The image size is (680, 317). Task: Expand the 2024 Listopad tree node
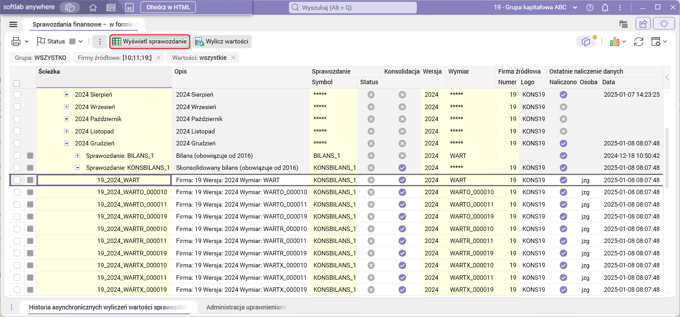click(x=67, y=131)
